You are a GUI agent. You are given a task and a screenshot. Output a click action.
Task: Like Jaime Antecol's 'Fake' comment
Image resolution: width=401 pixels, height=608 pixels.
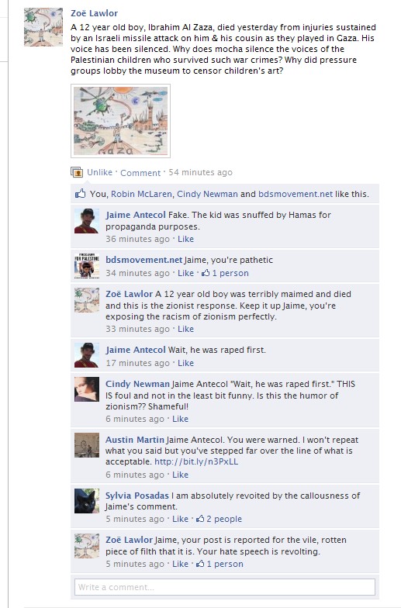point(185,239)
